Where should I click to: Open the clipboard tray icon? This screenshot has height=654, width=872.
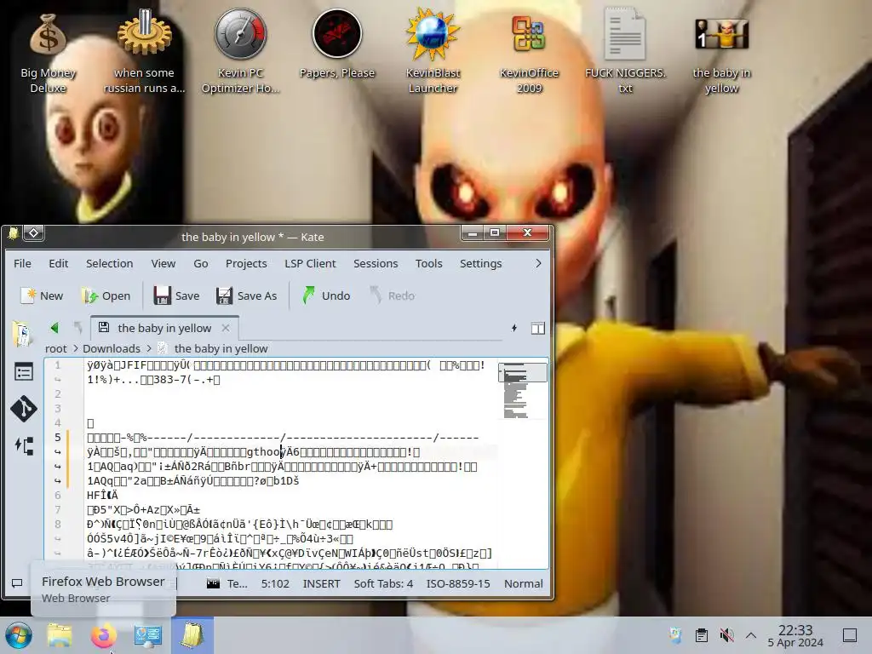pos(702,635)
